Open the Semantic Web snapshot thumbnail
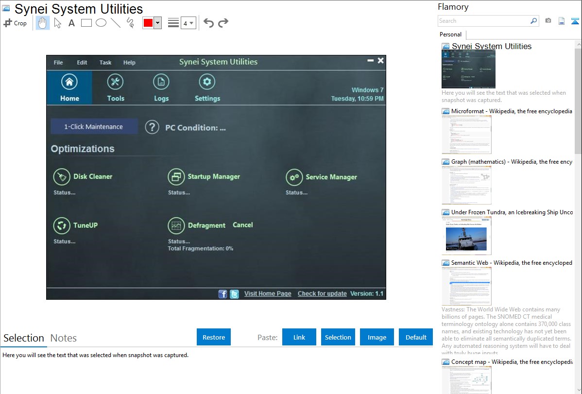The height and width of the screenshot is (394, 582). [466, 286]
